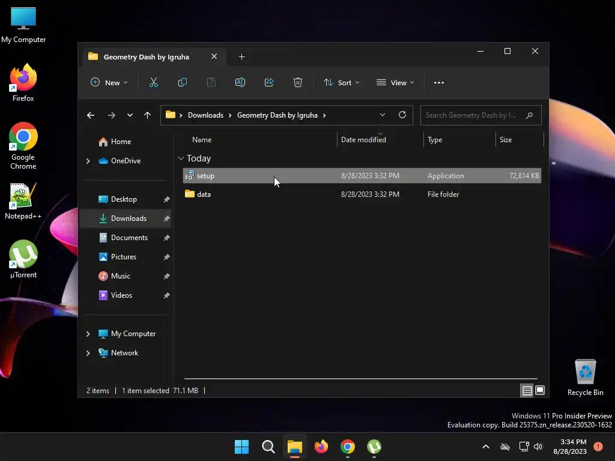Viewport: 615px width, 461px height.
Task: Open the notification bell badge
Action: pos(598,447)
